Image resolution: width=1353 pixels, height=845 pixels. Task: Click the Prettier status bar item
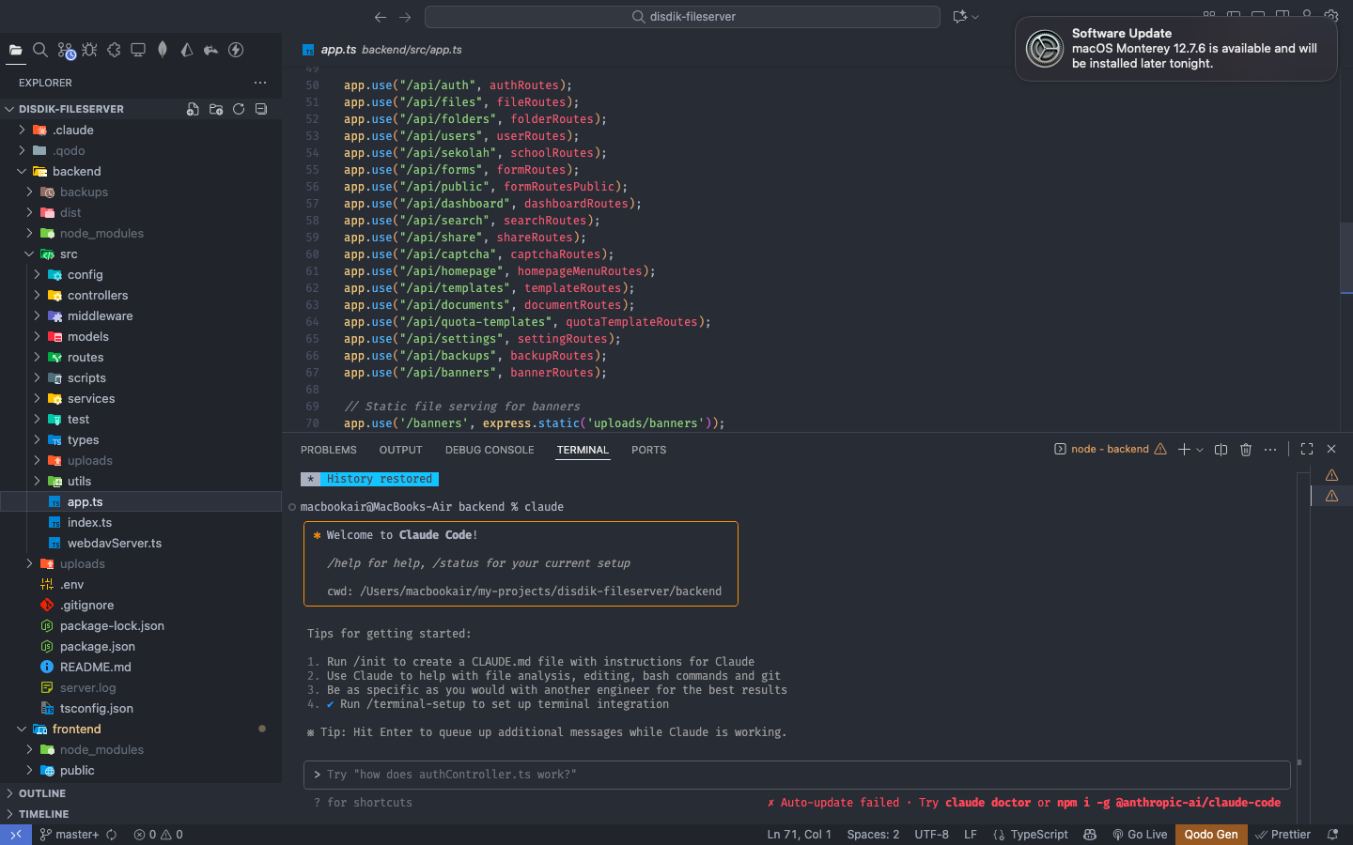click(1283, 835)
